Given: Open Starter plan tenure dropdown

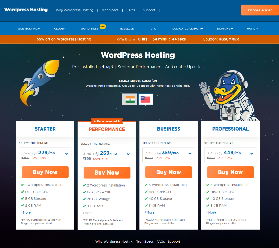Looking at the screenshot, I should tap(45, 155).
